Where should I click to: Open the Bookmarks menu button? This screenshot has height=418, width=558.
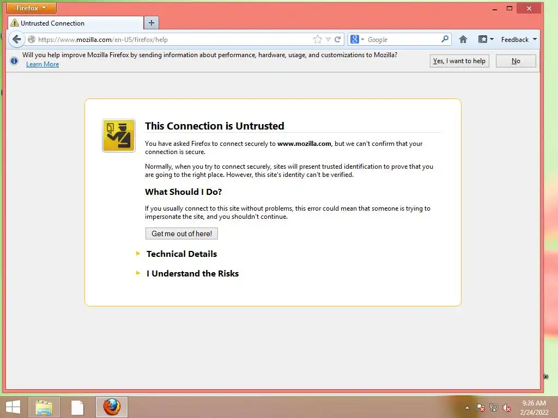(486, 39)
